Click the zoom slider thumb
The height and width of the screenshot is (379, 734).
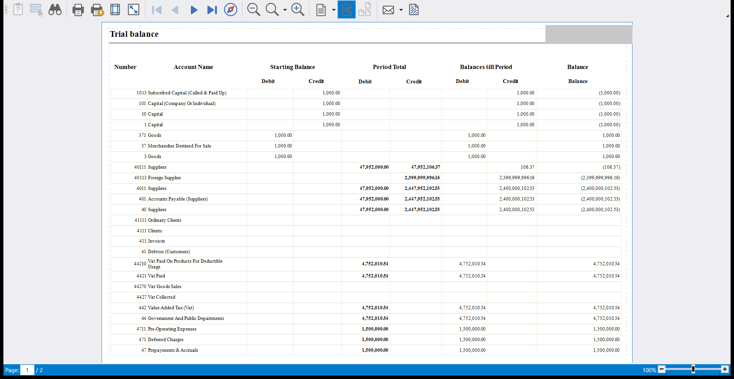pos(693,369)
